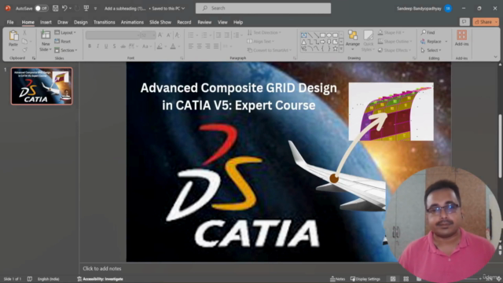Increase font size with larger A icon

click(160, 35)
